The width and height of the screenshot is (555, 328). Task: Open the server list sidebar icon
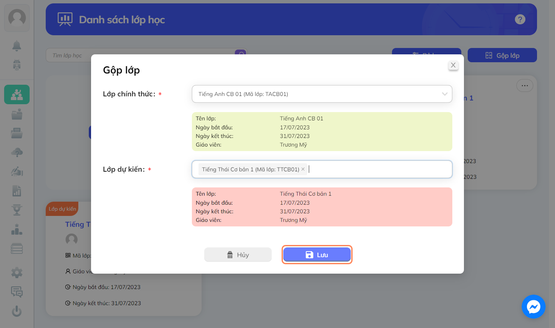point(17,249)
